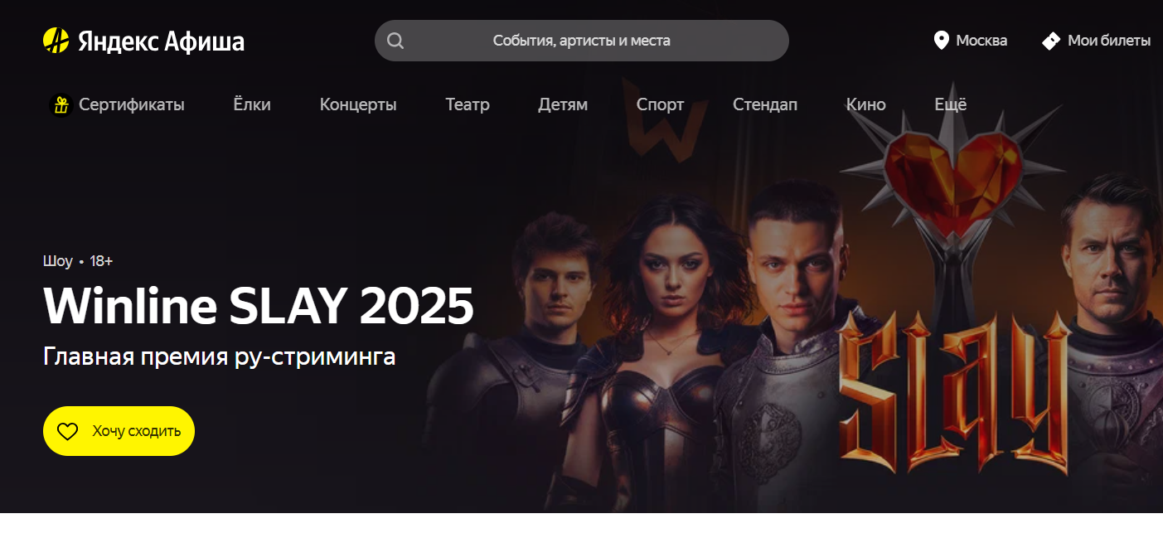
Task: Go to the Концерты section
Action: 358,105
